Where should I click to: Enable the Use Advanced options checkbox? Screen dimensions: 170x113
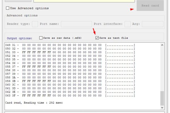coord(8,8)
